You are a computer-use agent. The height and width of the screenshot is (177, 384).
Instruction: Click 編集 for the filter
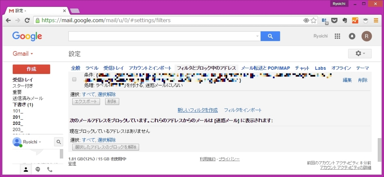click(x=347, y=80)
